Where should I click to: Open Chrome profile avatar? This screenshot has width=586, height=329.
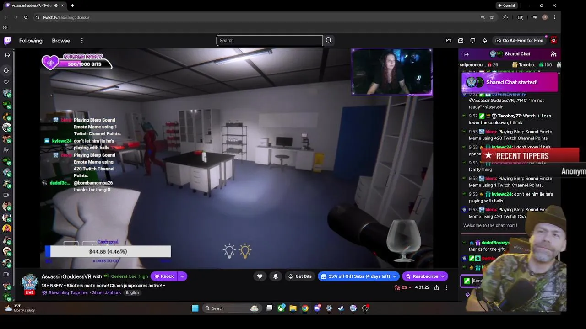click(545, 17)
